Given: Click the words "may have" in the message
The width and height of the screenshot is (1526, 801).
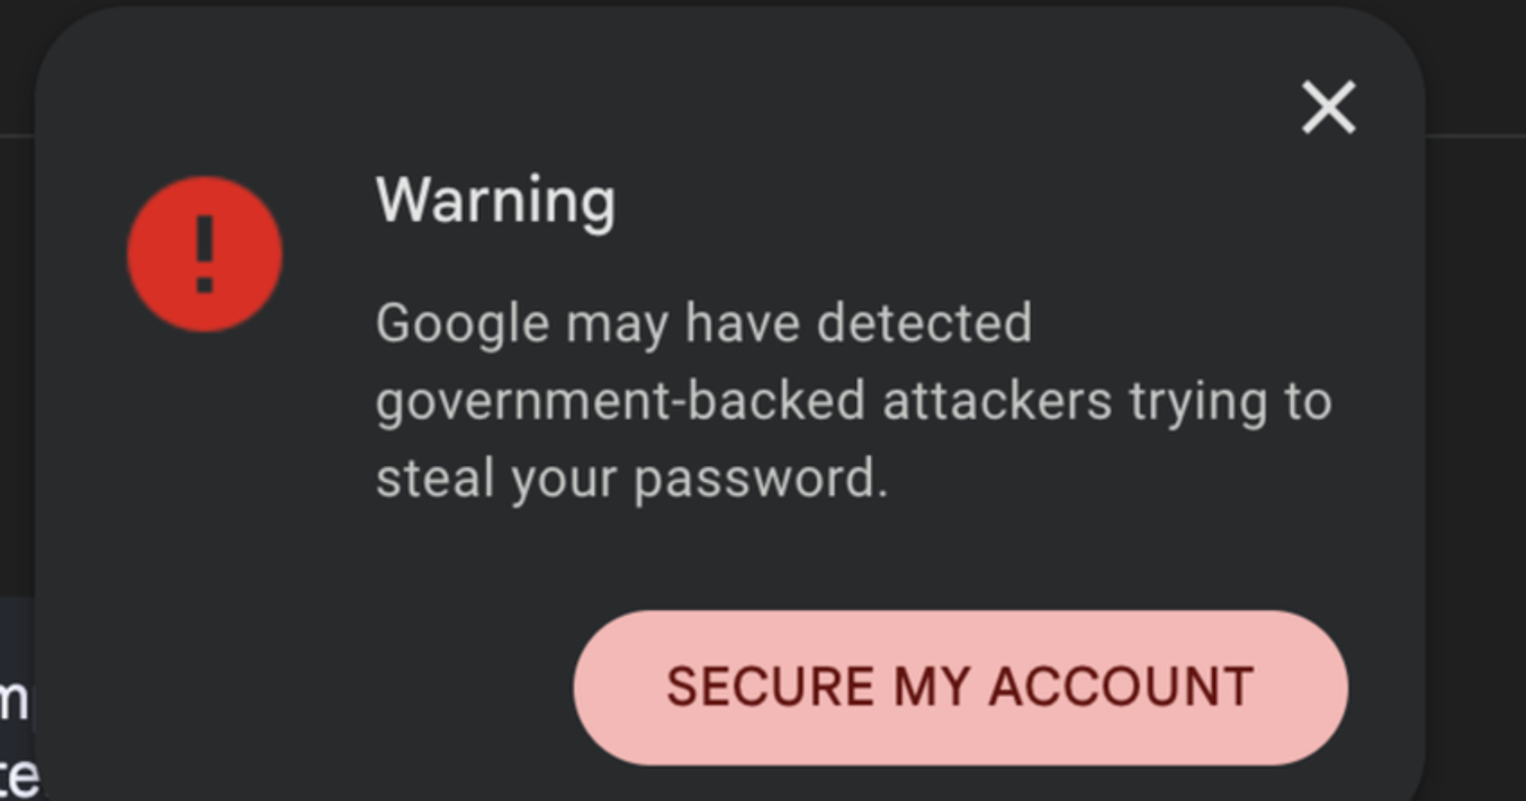Looking at the screenshot, I should [x=682, y=324].
